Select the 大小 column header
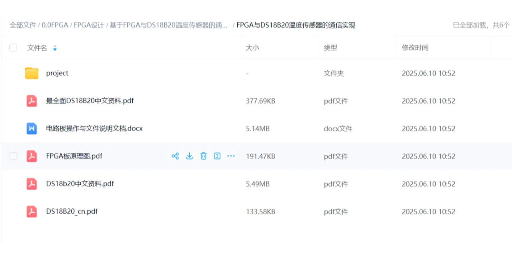 [252, 48]
